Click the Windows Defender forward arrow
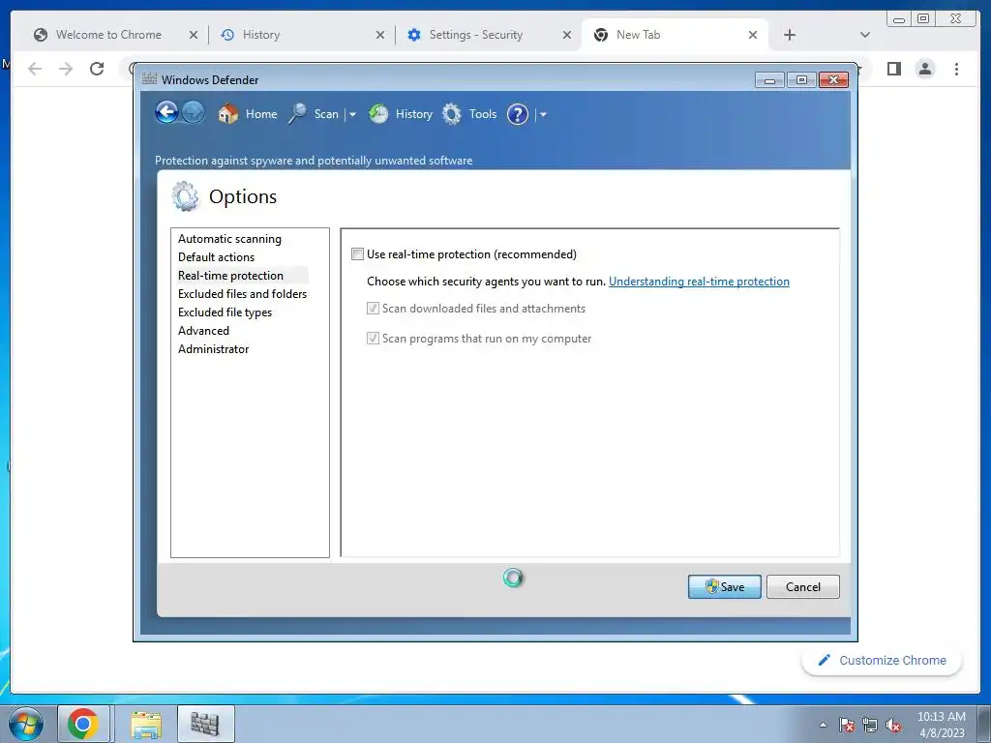The width and height of the screenshot is (991, 743). pos(194,113)
